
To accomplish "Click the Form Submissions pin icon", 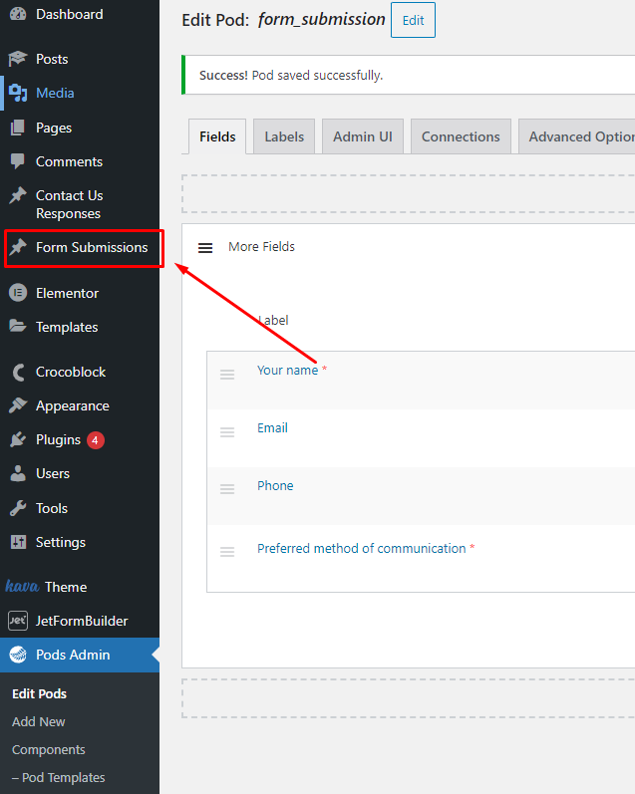I will [x=18, y=247].
